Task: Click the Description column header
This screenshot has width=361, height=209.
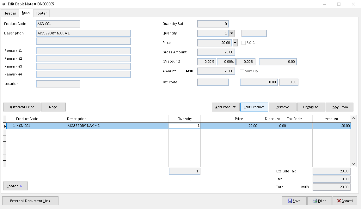Action: tap(118, 119)
